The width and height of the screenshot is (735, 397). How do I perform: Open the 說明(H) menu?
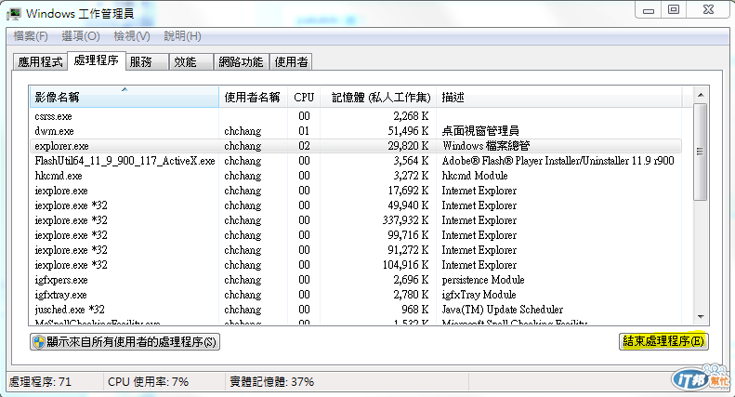(183, 36)
